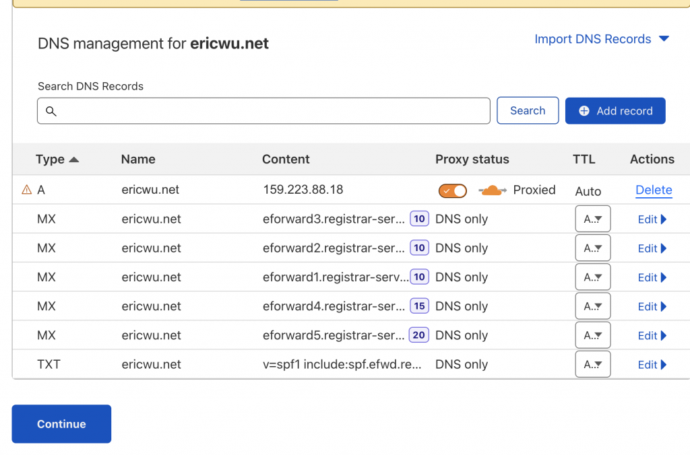
Task: Click Auto TTL value on A record
Action: click(x=588, y=191)
